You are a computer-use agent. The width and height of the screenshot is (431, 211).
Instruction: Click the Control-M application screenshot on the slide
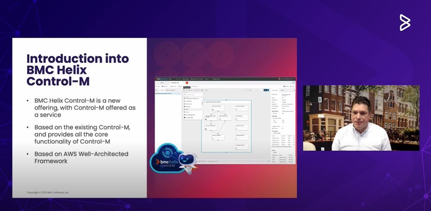click(225, 120)
